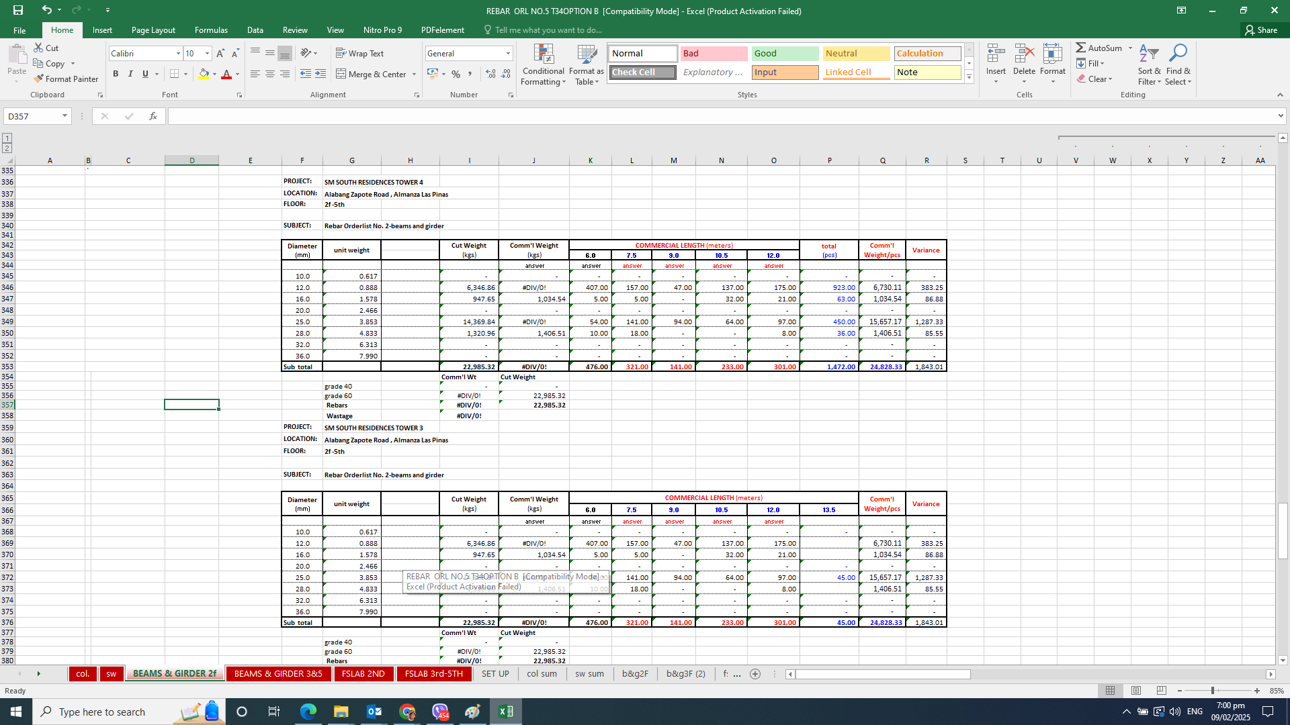Expand the Name Box dropdown arrow

click(64, 116)
